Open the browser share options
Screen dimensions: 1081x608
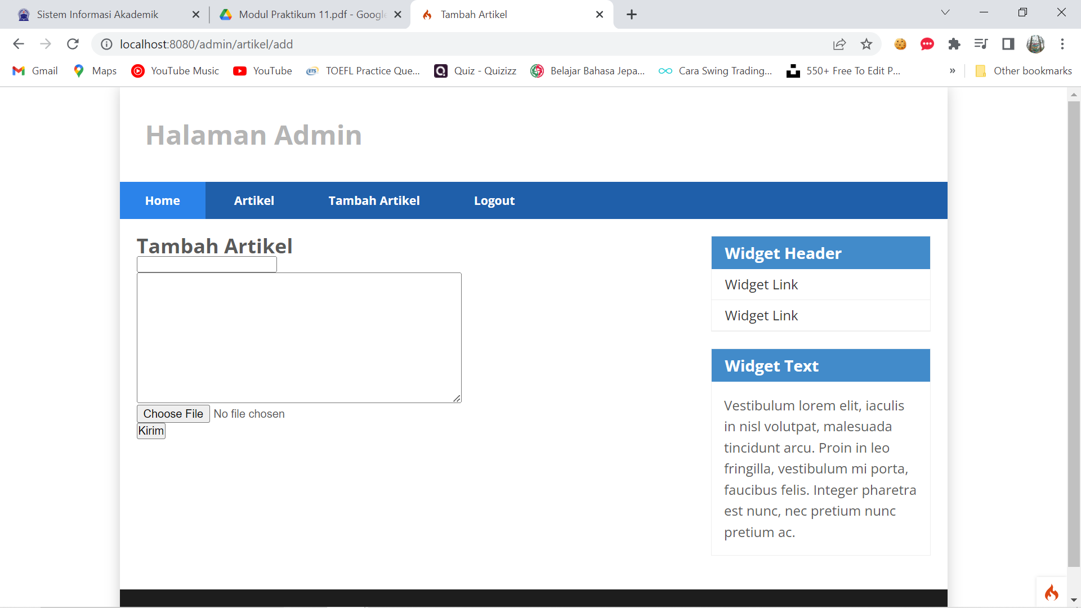[839, 44]
